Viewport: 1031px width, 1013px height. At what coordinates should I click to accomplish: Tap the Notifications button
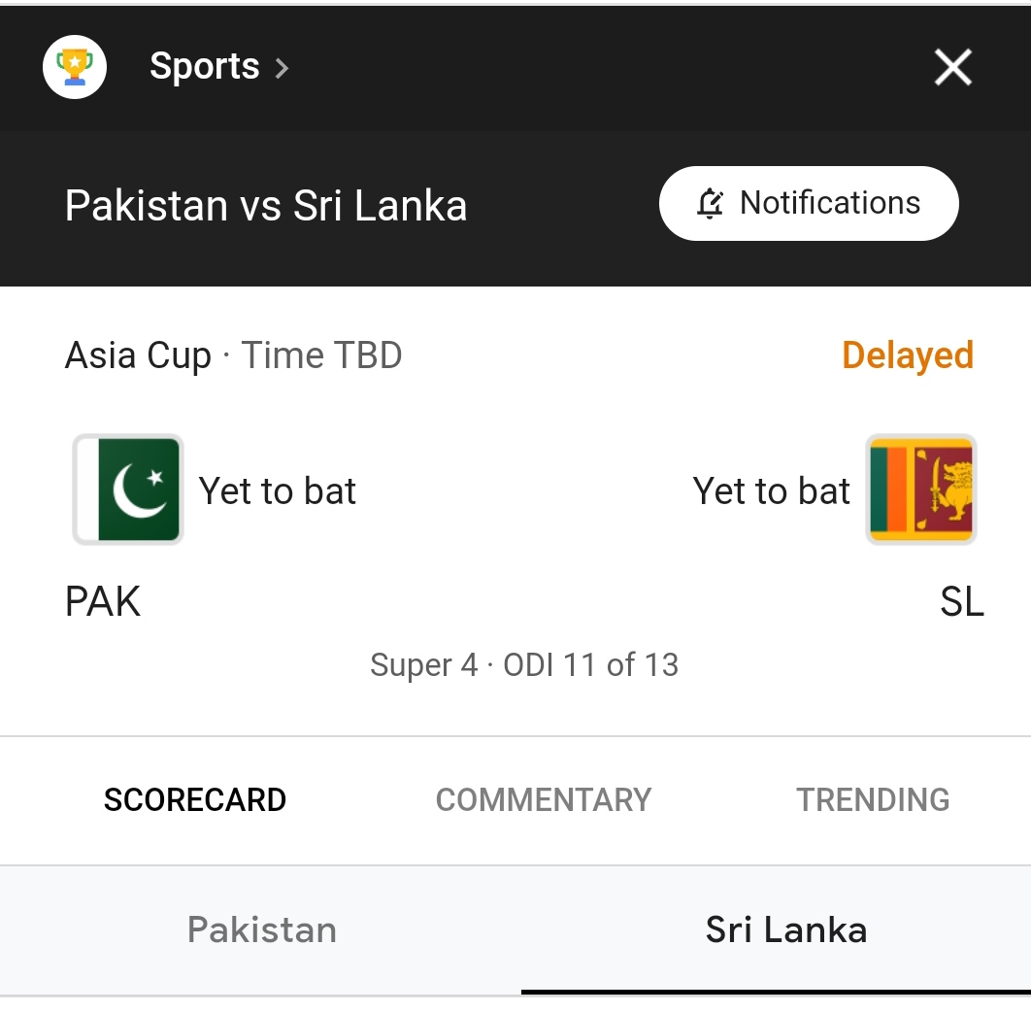809,203
